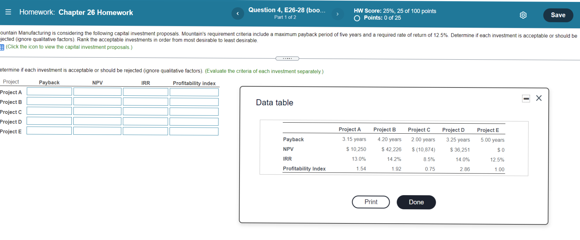580x240 pixels.
Task: Open Project B NPV dropdown
Action: pyautogui.click(x=98, y=101)
